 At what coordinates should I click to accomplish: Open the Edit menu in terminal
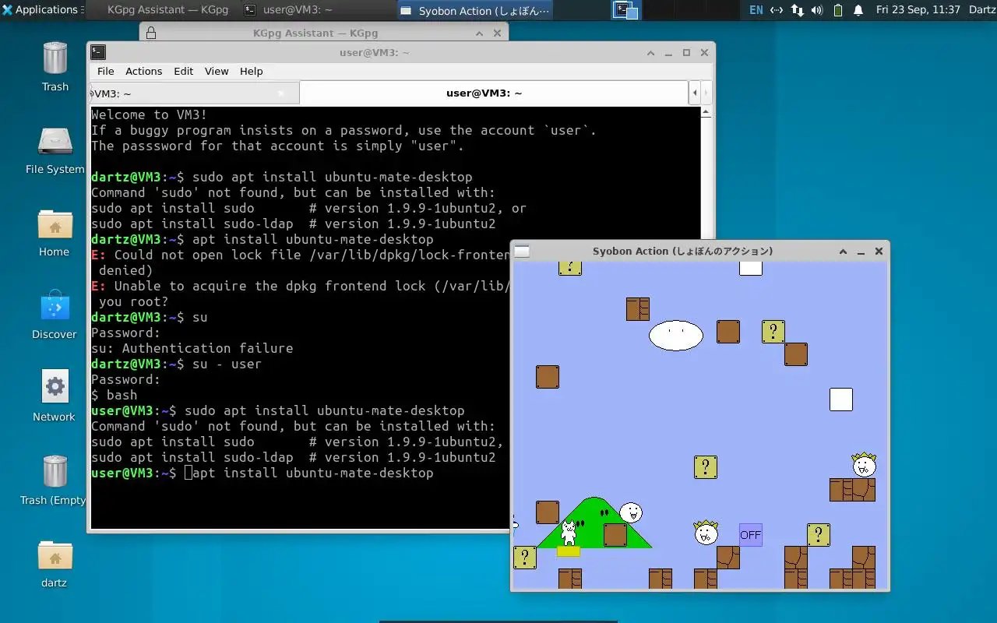tap(184, 71)
